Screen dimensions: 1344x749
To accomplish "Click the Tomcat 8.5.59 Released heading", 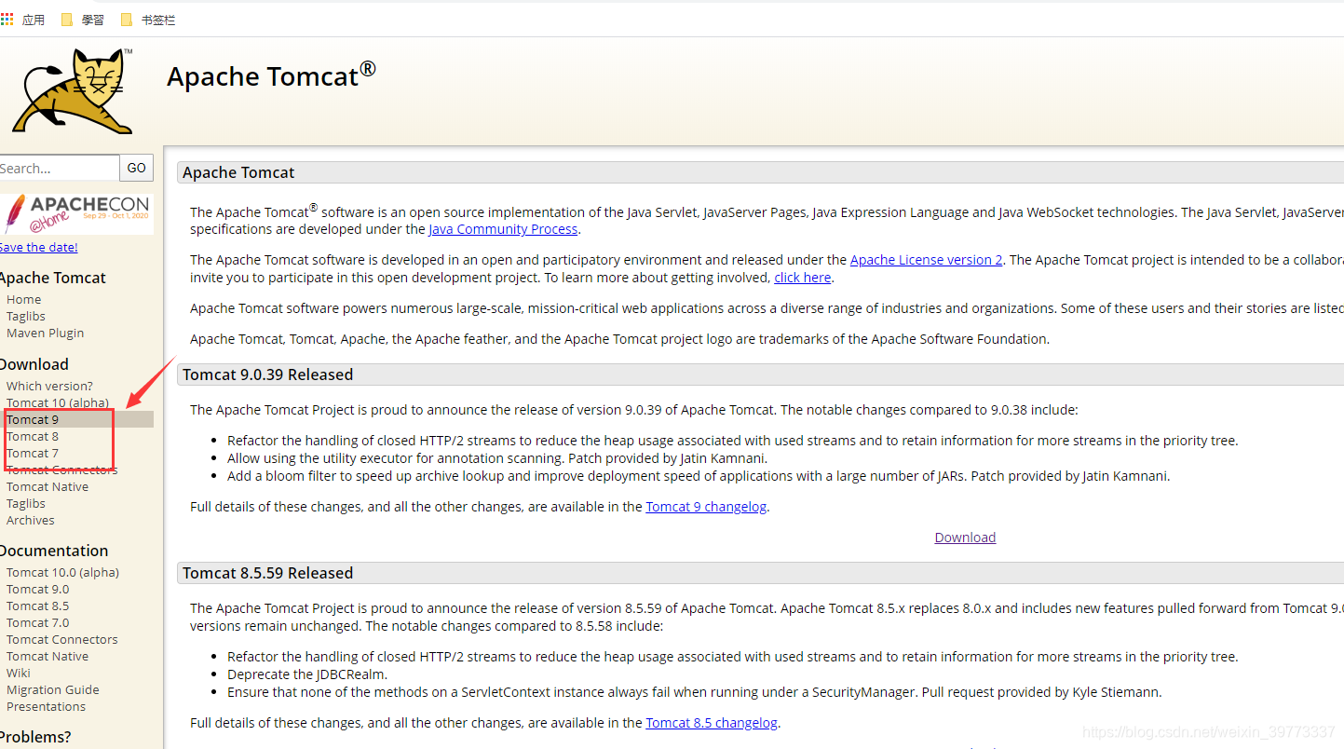I will [x=267, y=573].
